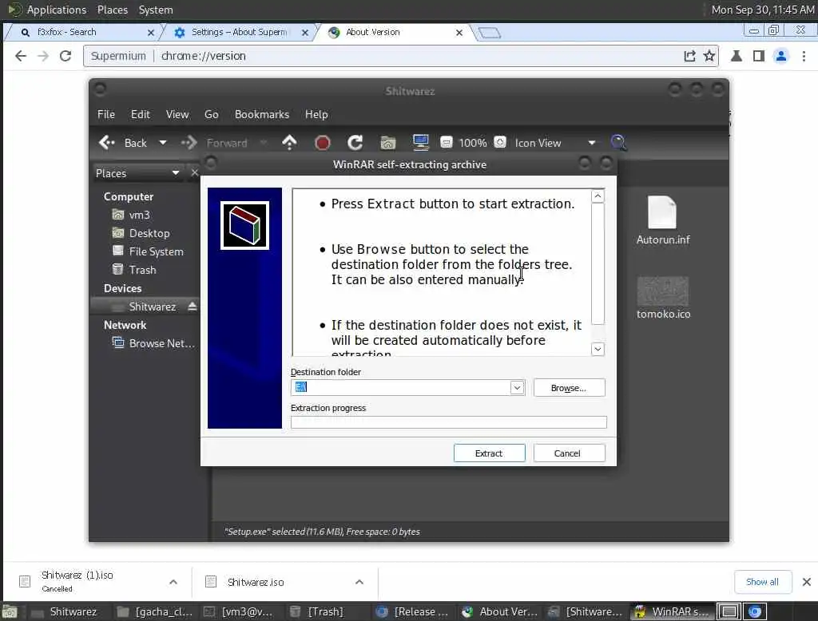Screen dimensions: 818x621
Task: Expand the Back history dropdown arrow
Action: (163, 142)
